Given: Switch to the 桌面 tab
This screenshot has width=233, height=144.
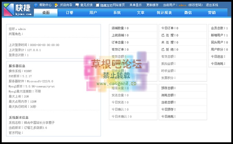Looking at the screenshot, I should pyautogui.click(x=46, y=13).
